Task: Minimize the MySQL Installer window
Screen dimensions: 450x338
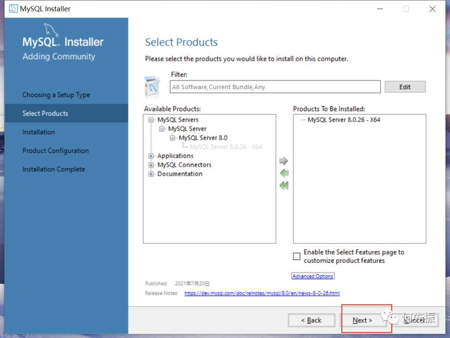Action: pyautogui.click(x=380, y=9)
